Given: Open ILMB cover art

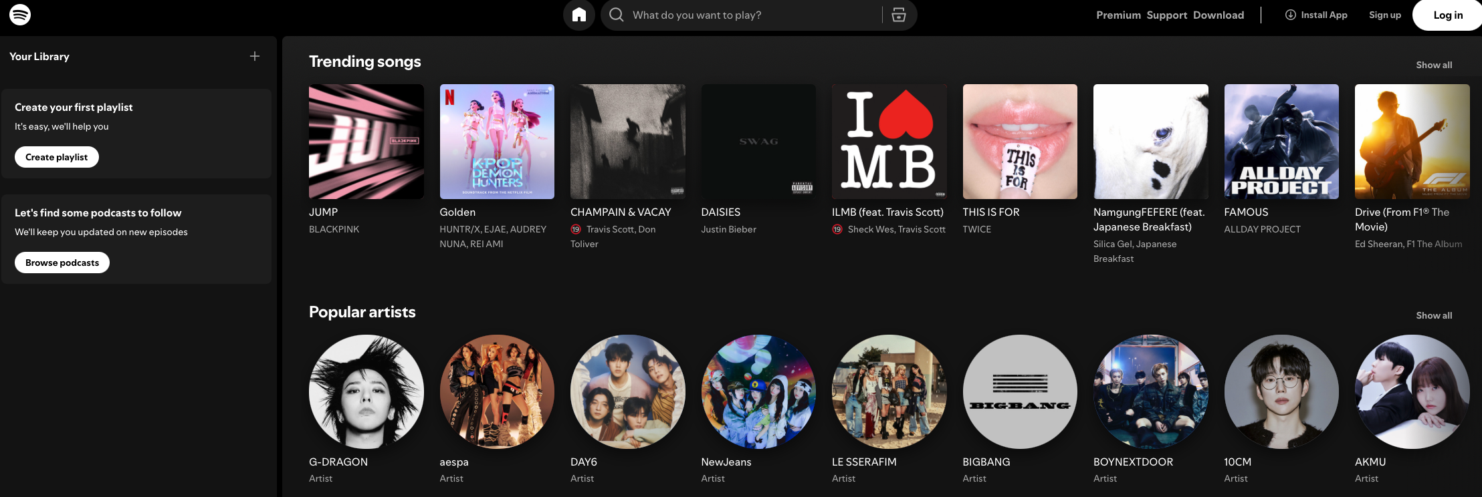Looking at the screenshot, I should (889, 142).
